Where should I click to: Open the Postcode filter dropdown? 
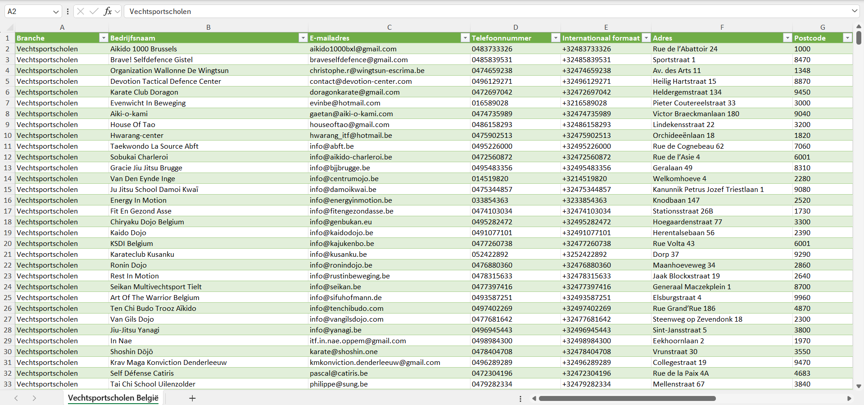click(847, 38)
